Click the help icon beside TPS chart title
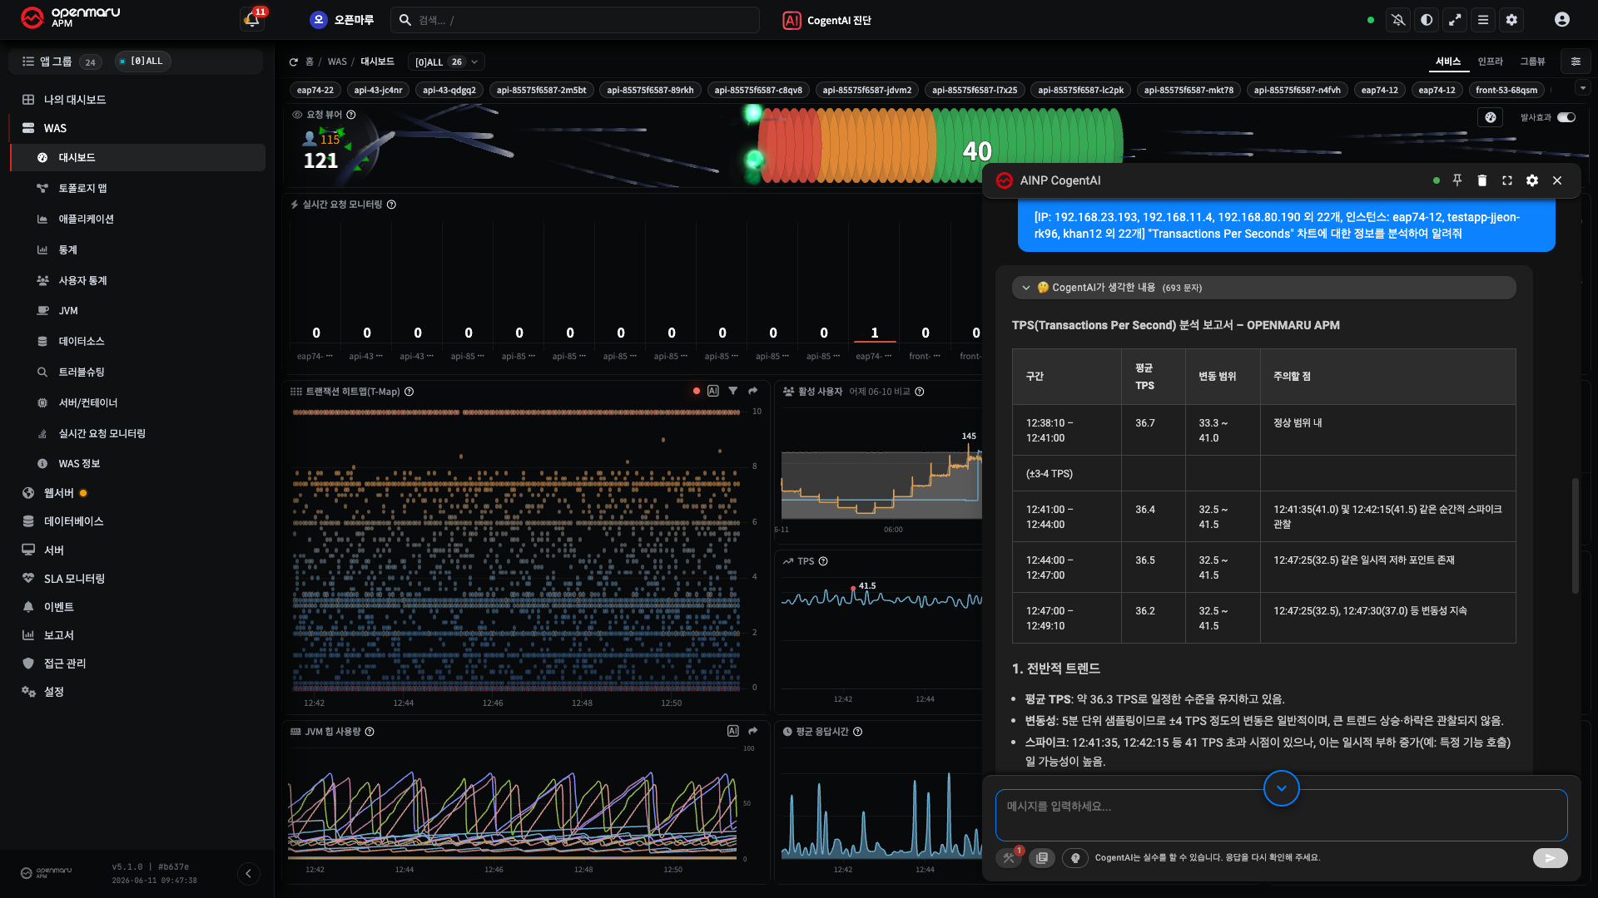 click(x=823, y=561)
